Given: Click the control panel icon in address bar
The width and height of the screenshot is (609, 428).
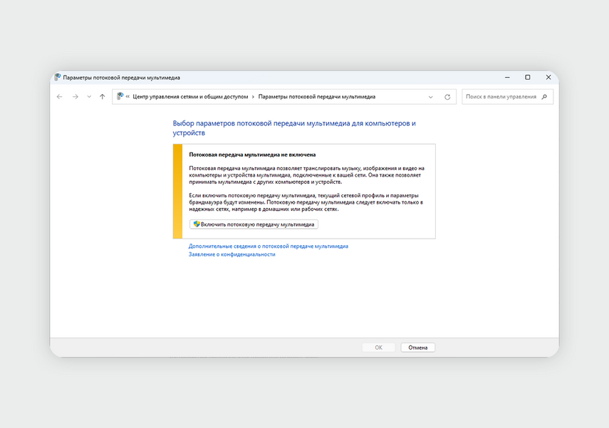Looking at the screenshot, I should click(120, 96).
